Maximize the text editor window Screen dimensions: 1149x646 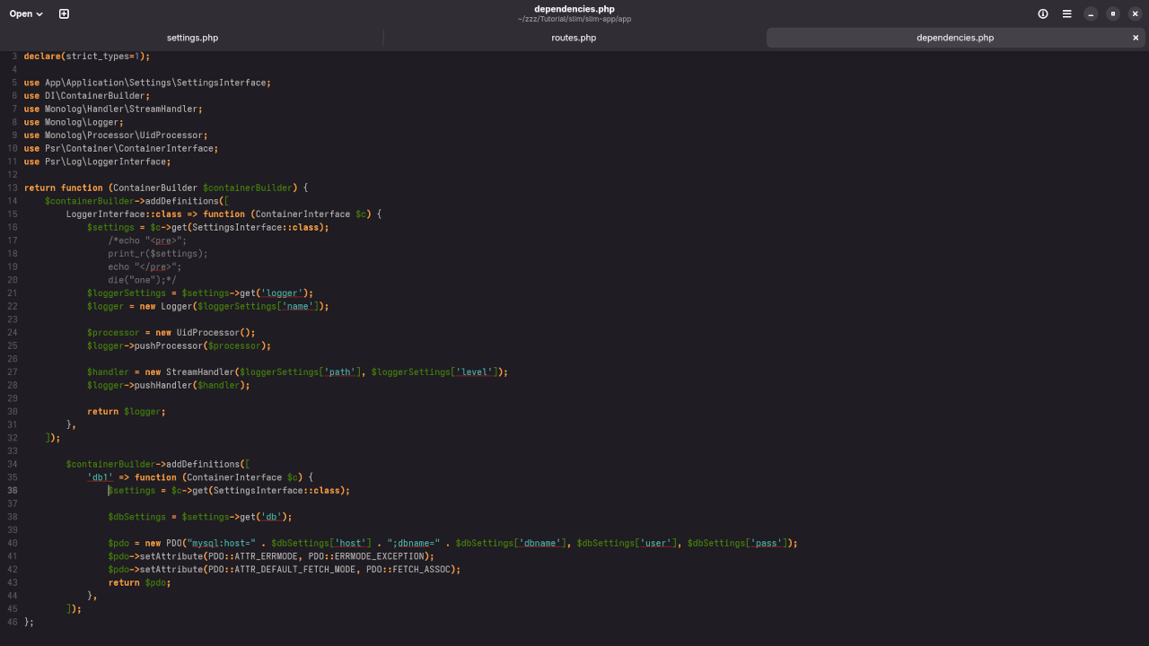click(x=1113, y=13)
